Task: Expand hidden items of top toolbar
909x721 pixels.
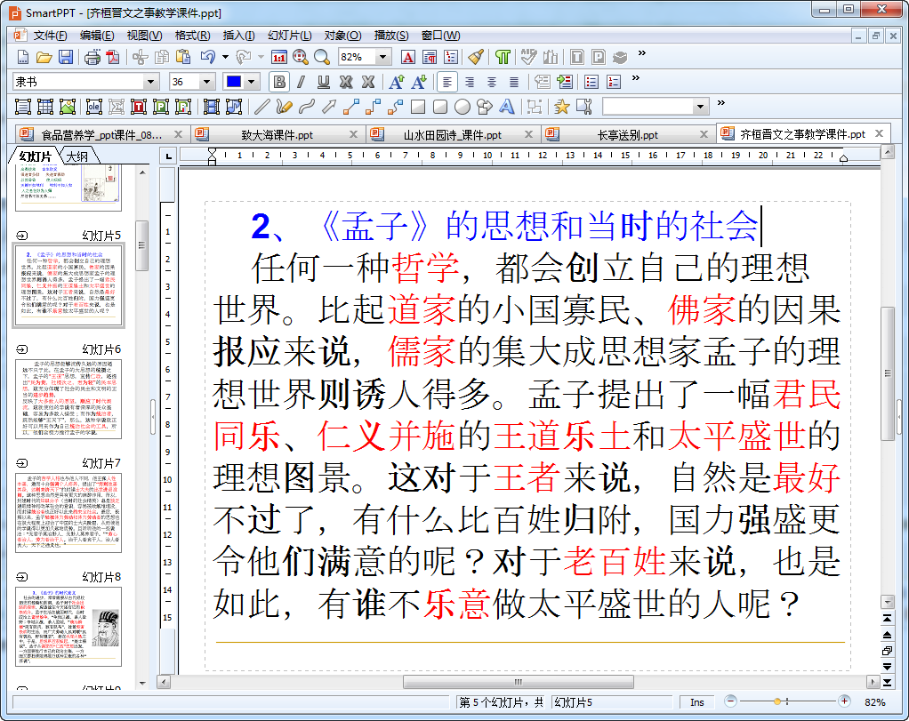Action: (642, 53)
